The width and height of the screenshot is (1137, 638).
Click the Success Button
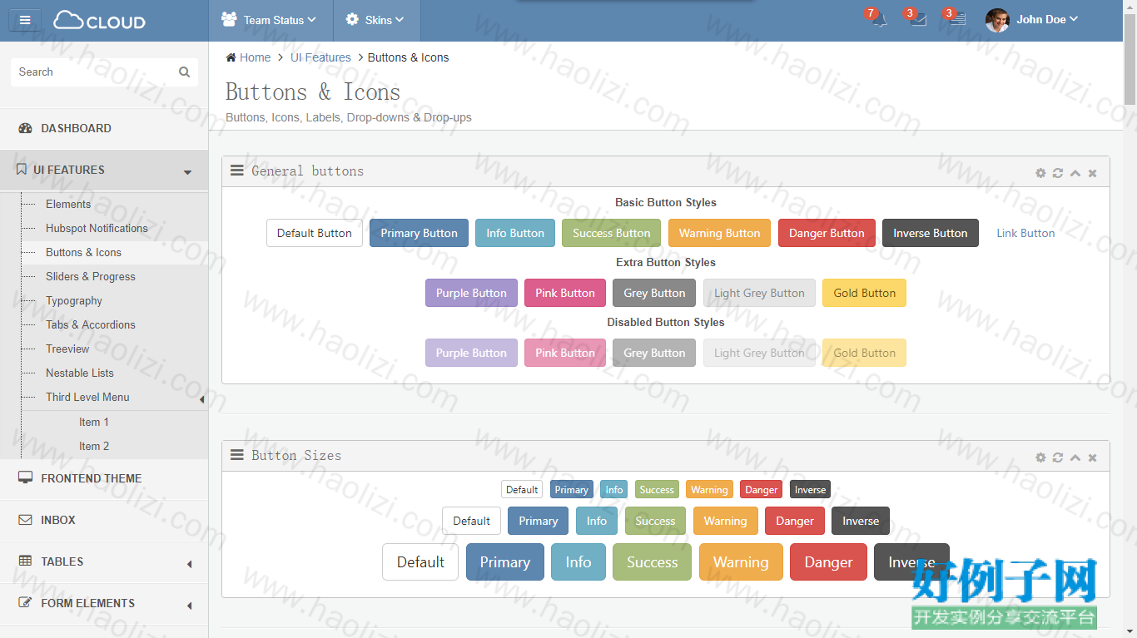(611, 234)
